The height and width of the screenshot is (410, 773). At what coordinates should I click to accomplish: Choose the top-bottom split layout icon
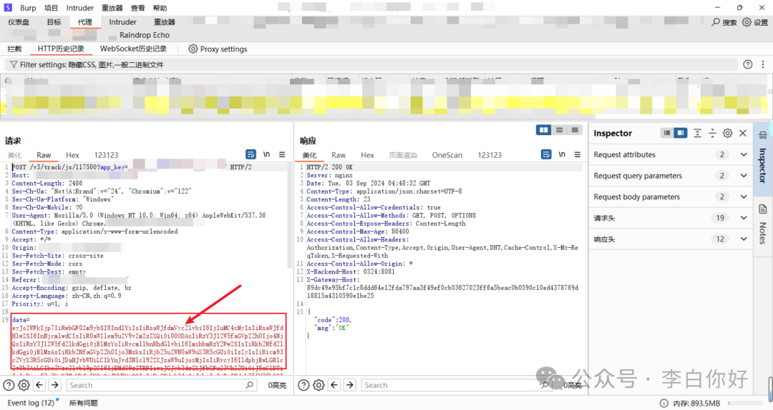click(x=559, y=130)
